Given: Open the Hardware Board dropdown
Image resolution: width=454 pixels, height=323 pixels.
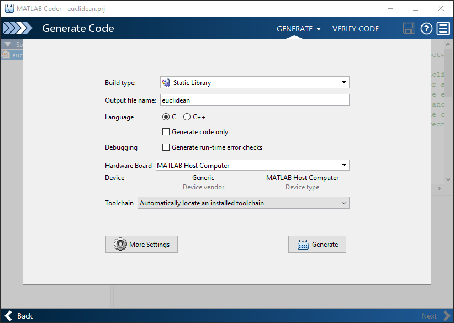Looking at the screenshot, I should point(345,165).
